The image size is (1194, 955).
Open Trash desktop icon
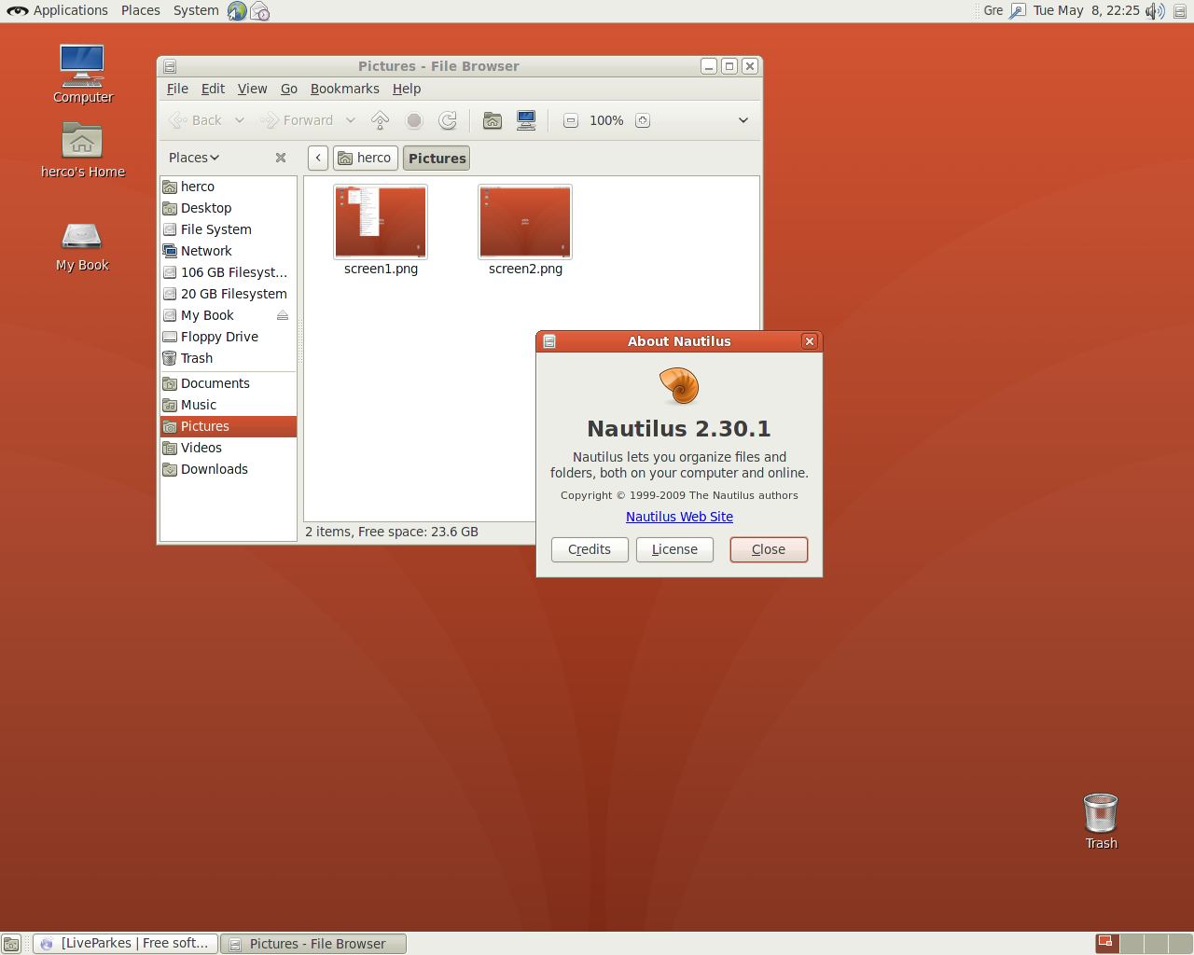click(1101, 822)
